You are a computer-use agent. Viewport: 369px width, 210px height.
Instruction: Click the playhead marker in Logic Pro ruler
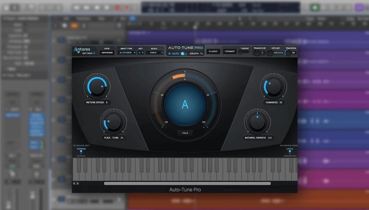click(x=195, y=27)
